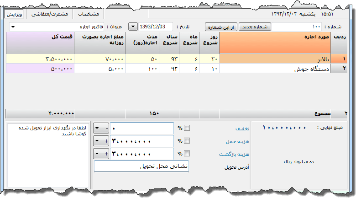Viewport: 356px width, 198px height.
Task: Open the plus sign dropdown for هزینه بازگشت
Action: point(101,154)
